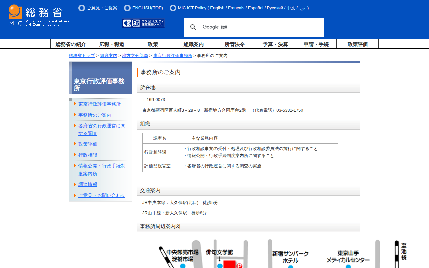Select the 政策 navigation item

point(152,44)
